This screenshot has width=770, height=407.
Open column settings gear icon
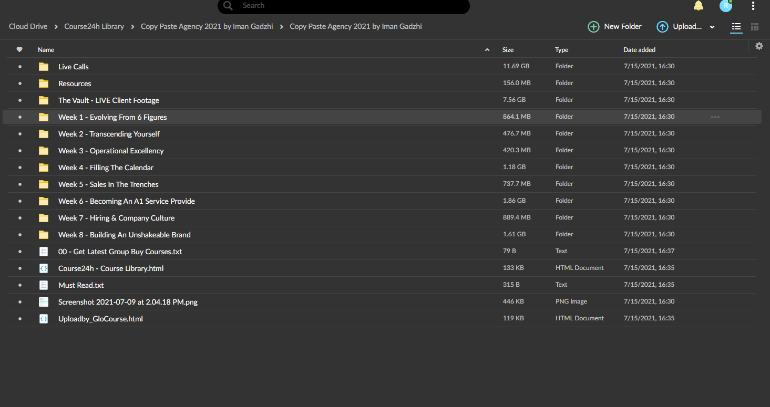coord(759,46)
